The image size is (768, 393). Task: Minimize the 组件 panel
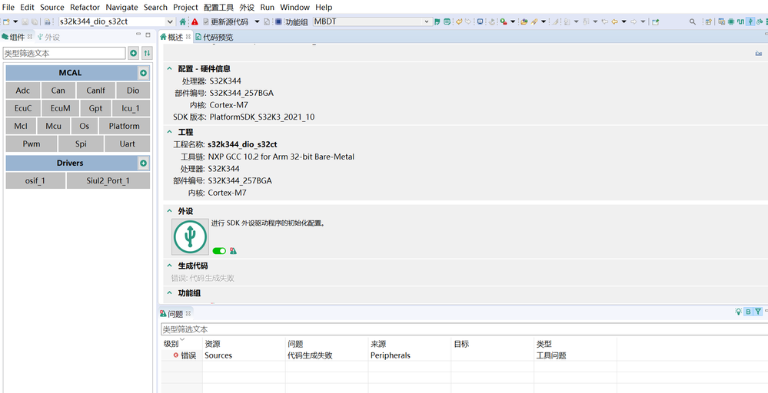tap(138, 35)
